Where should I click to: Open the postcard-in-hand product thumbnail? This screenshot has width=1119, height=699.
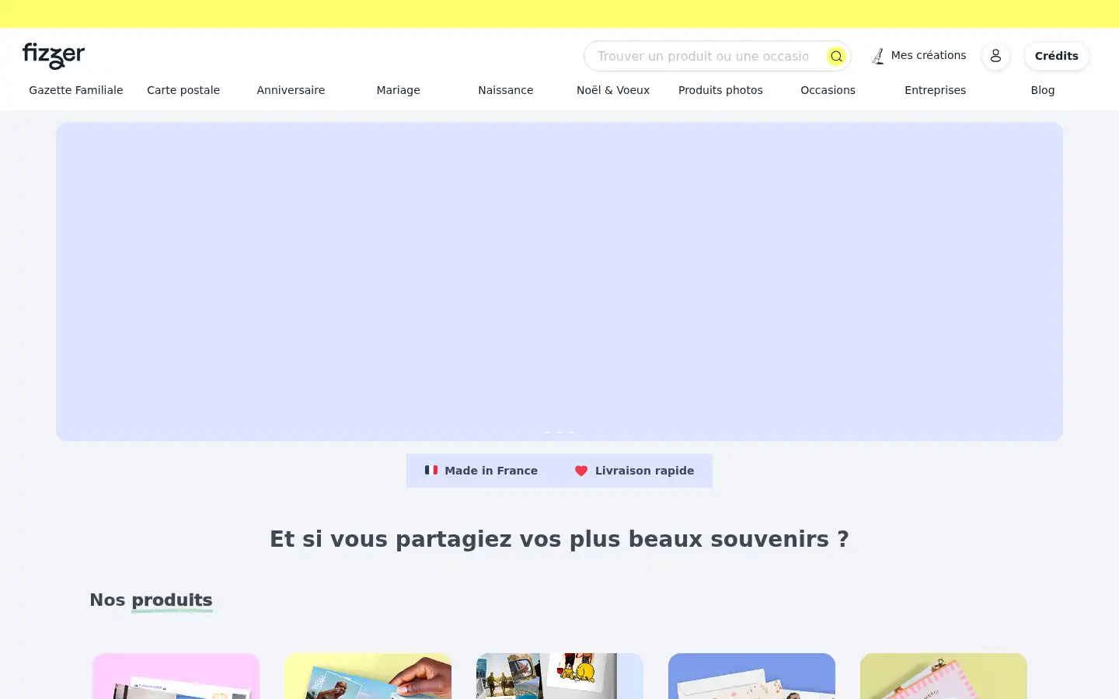coord(368,676)
